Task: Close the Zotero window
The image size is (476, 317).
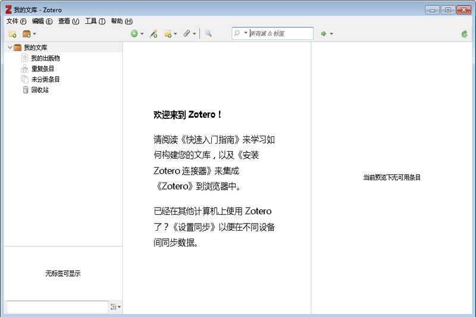Action: click(x=464, y=10)
